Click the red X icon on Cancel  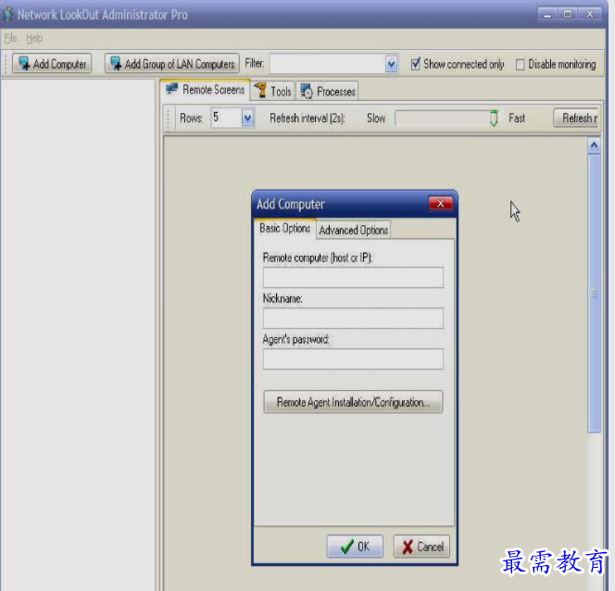(x=408, y=547)
